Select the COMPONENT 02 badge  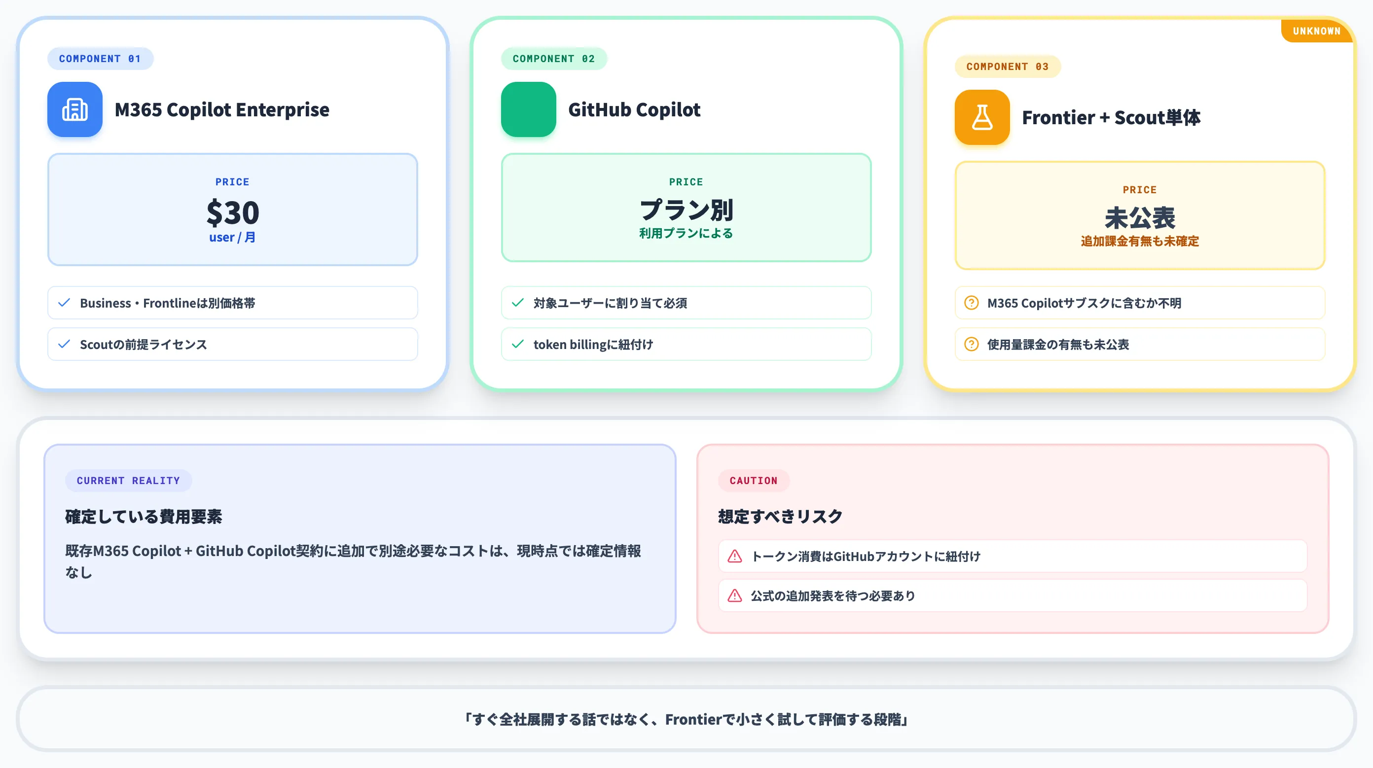pyautogui.click(x=554, y=59)
